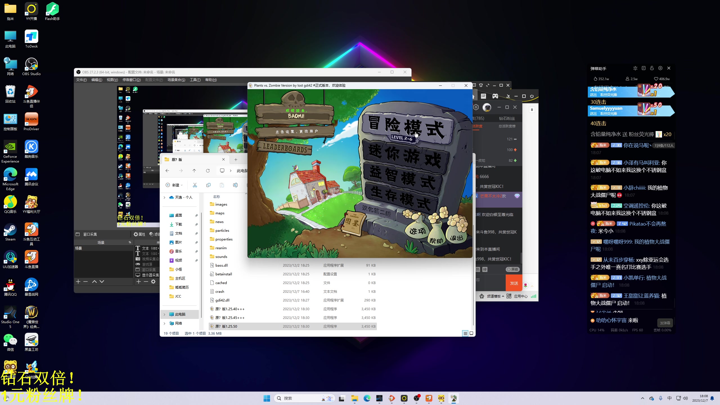Undock the OBS 场景 panel
Image resolution: width=720 pixels, height=405 pixels.
pyautogui.click(x=130, y=242)
